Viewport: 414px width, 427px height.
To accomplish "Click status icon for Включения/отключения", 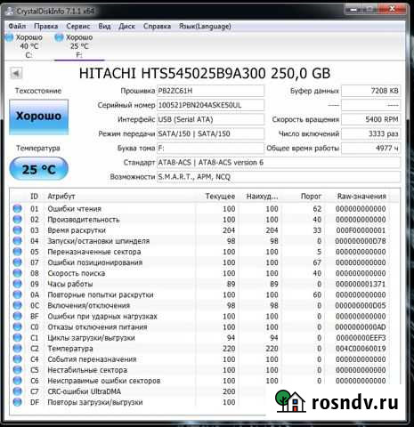I will tap(18, 305).
